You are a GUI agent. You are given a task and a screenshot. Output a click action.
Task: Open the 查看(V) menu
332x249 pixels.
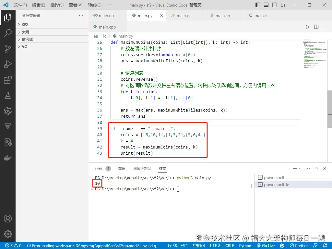click(76, 5)
